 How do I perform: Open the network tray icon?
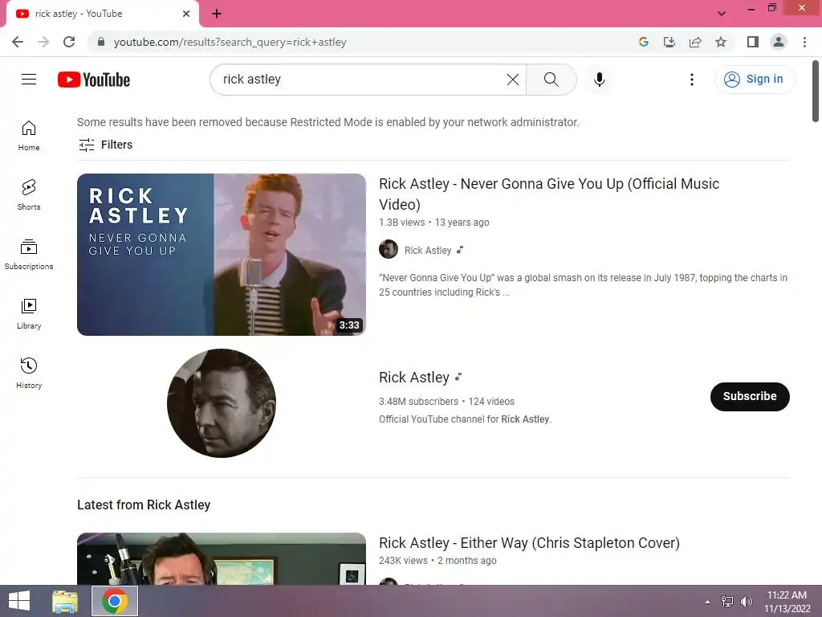(x=727, y=601)
